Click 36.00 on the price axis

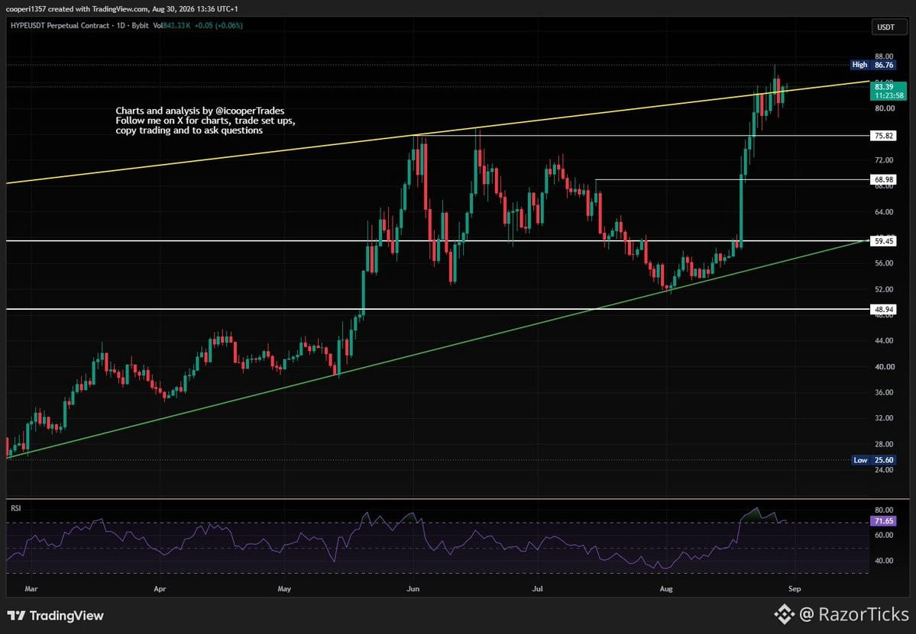click(884, 392)
